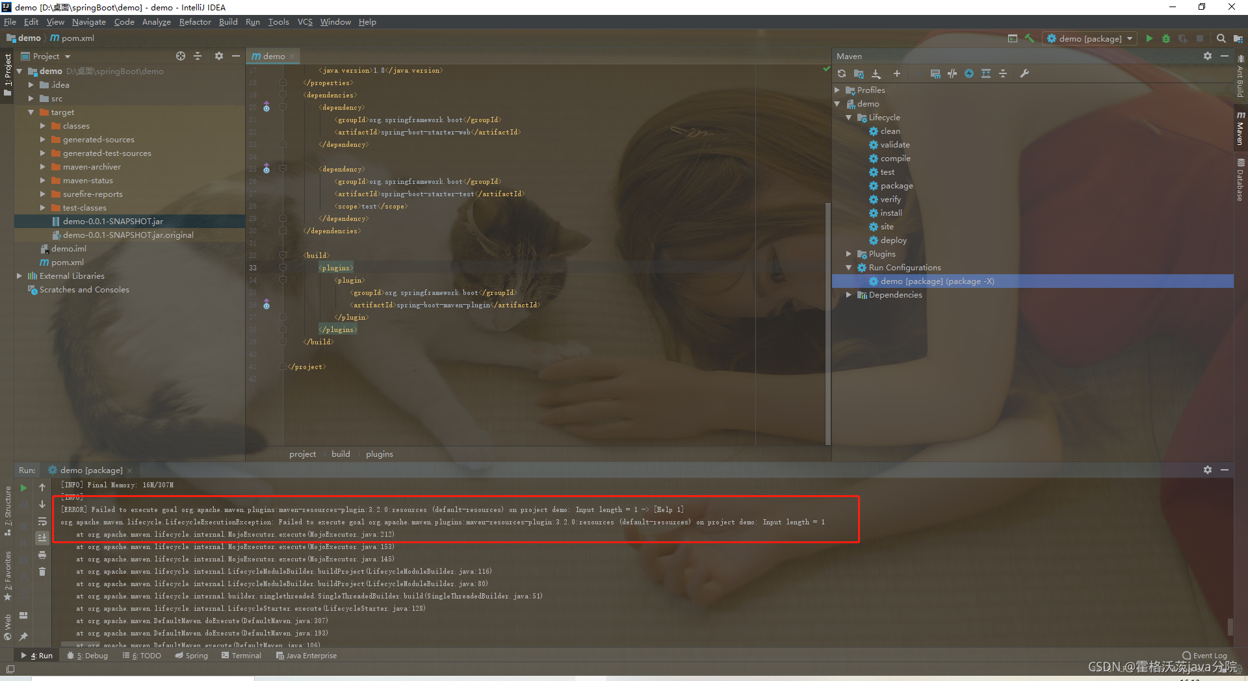Select Maven lifecycle goal clean
This screenshot has width=1248, height=681.
pyautogui.click(x=890, y=131)
